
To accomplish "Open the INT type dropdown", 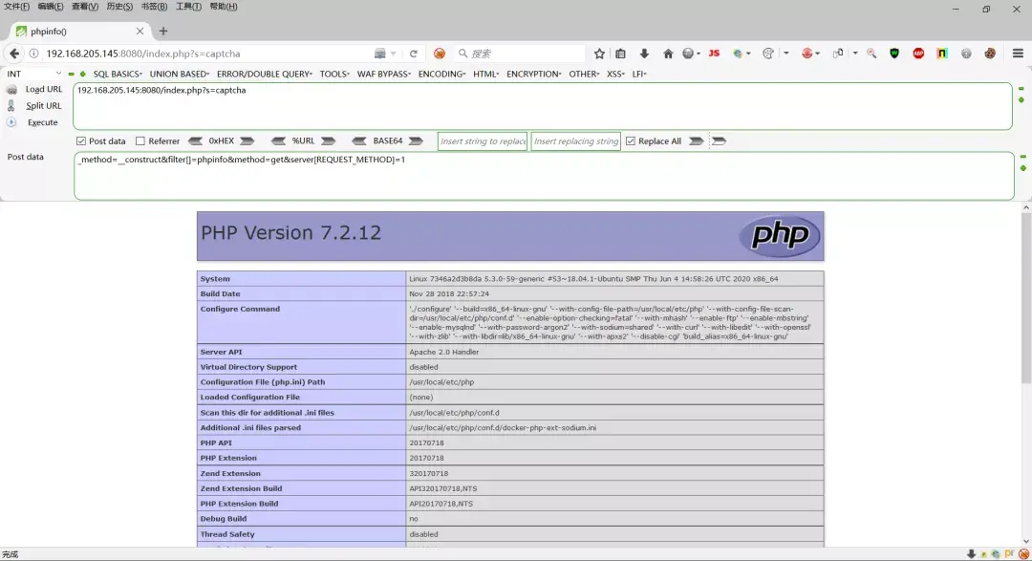I will pyautogui.click(x=33, y=74).
